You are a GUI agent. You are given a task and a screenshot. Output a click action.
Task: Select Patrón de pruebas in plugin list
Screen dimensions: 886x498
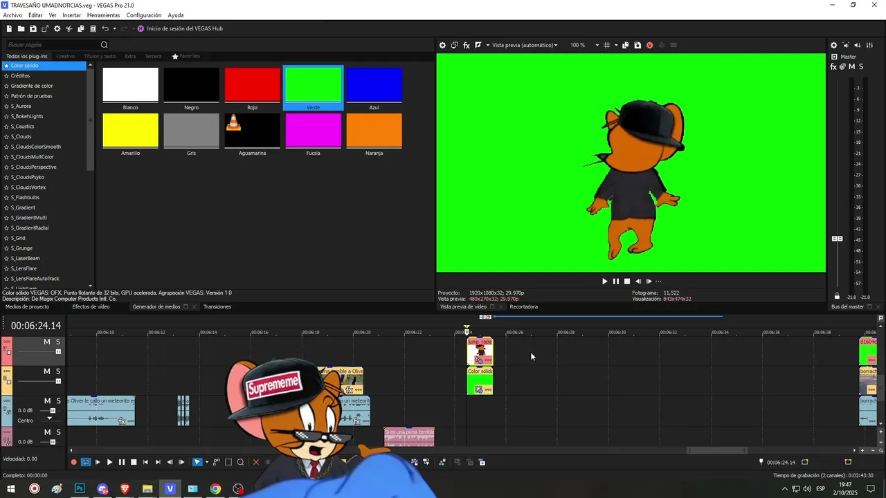pos(31,96)
